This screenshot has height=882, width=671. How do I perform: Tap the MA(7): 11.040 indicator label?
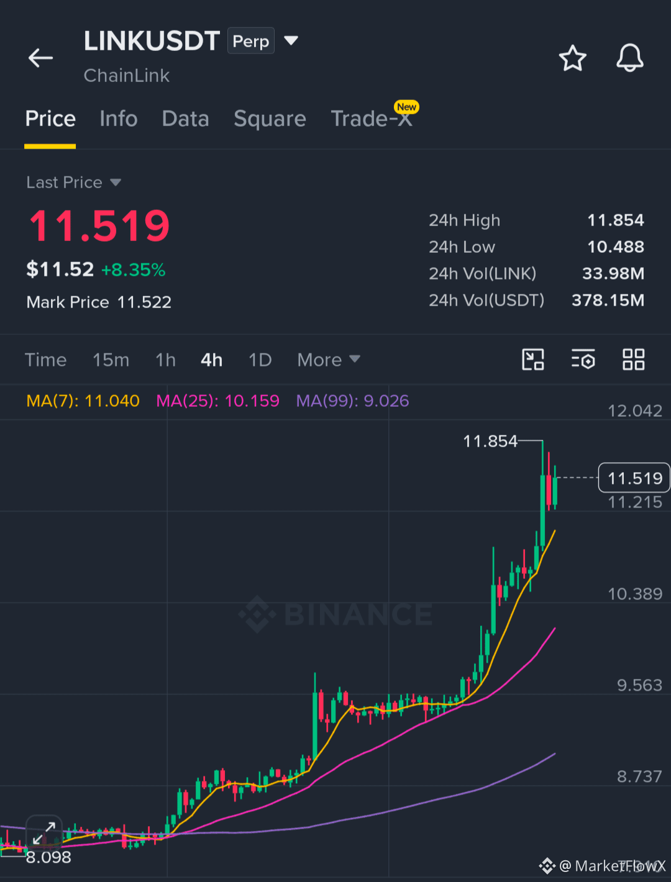click(83, 401)
